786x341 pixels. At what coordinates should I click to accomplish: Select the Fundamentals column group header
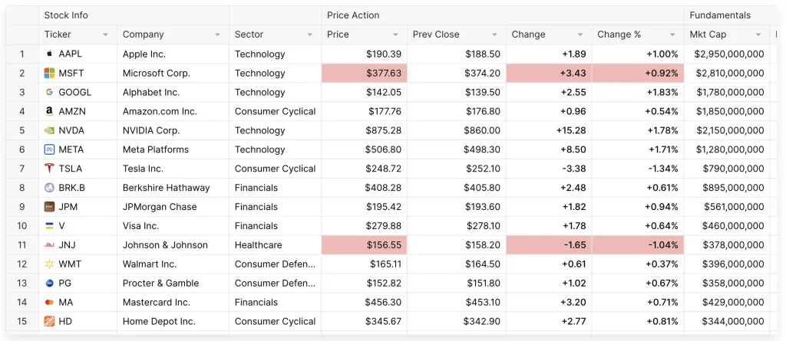(x=720, y=15)
